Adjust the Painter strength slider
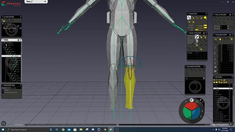The image size is (235, 132). (201, 28)
